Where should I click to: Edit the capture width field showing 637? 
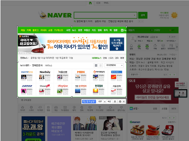click(x=100, y=101)
